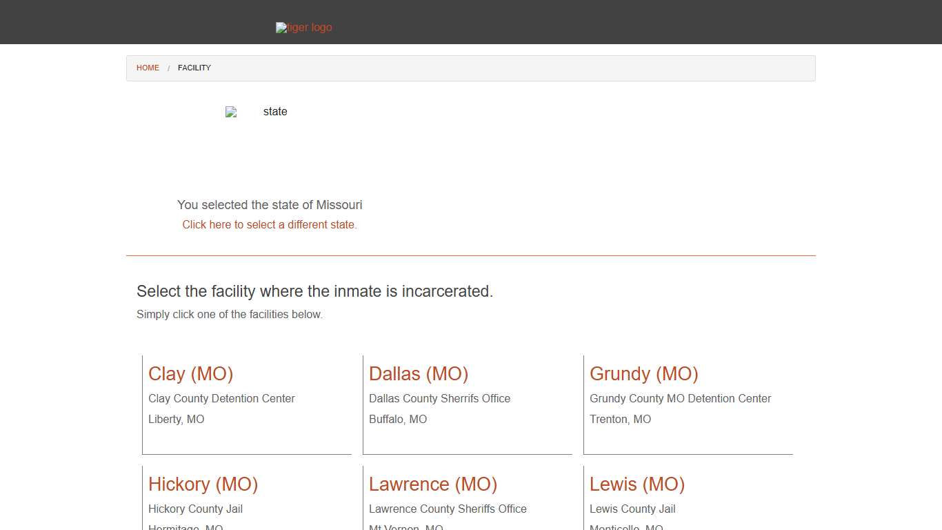Image resolution: width=942 pixels, height=530 pixels.
Task: Select the Lawrence (MO) facility
Action: [x=432, y=484]
